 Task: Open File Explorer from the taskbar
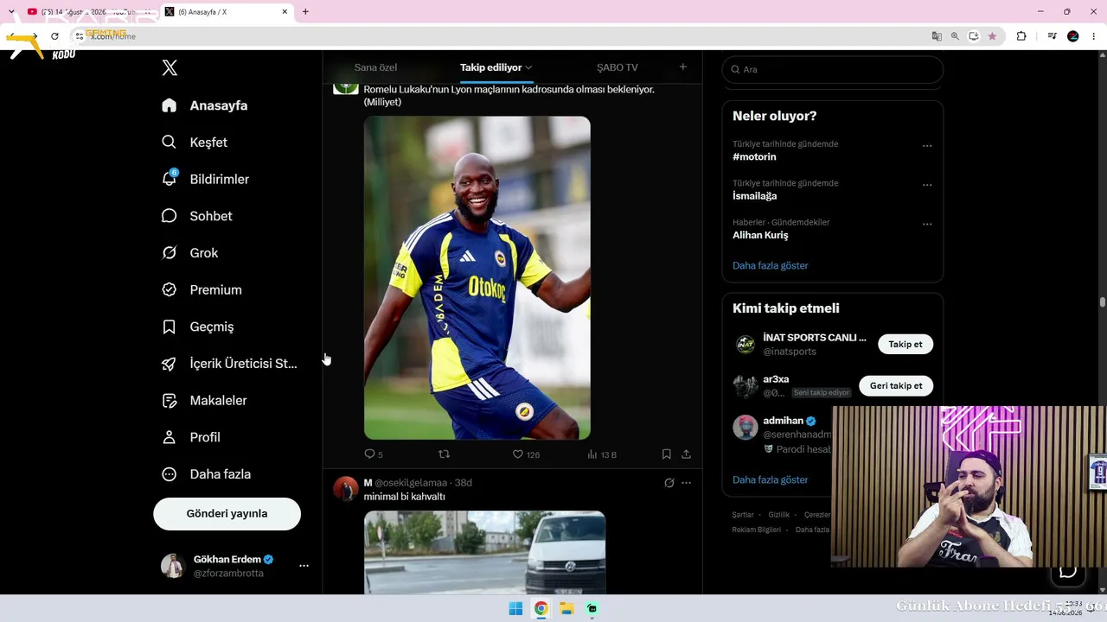coord(566,608)
